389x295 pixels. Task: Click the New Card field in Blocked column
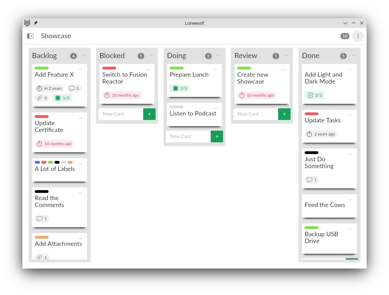coord(121,114)
